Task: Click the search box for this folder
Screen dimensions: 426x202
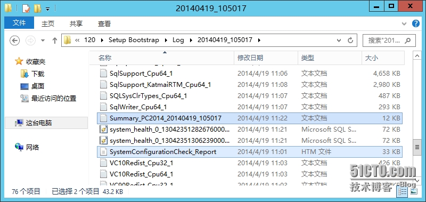Action: 389,40
